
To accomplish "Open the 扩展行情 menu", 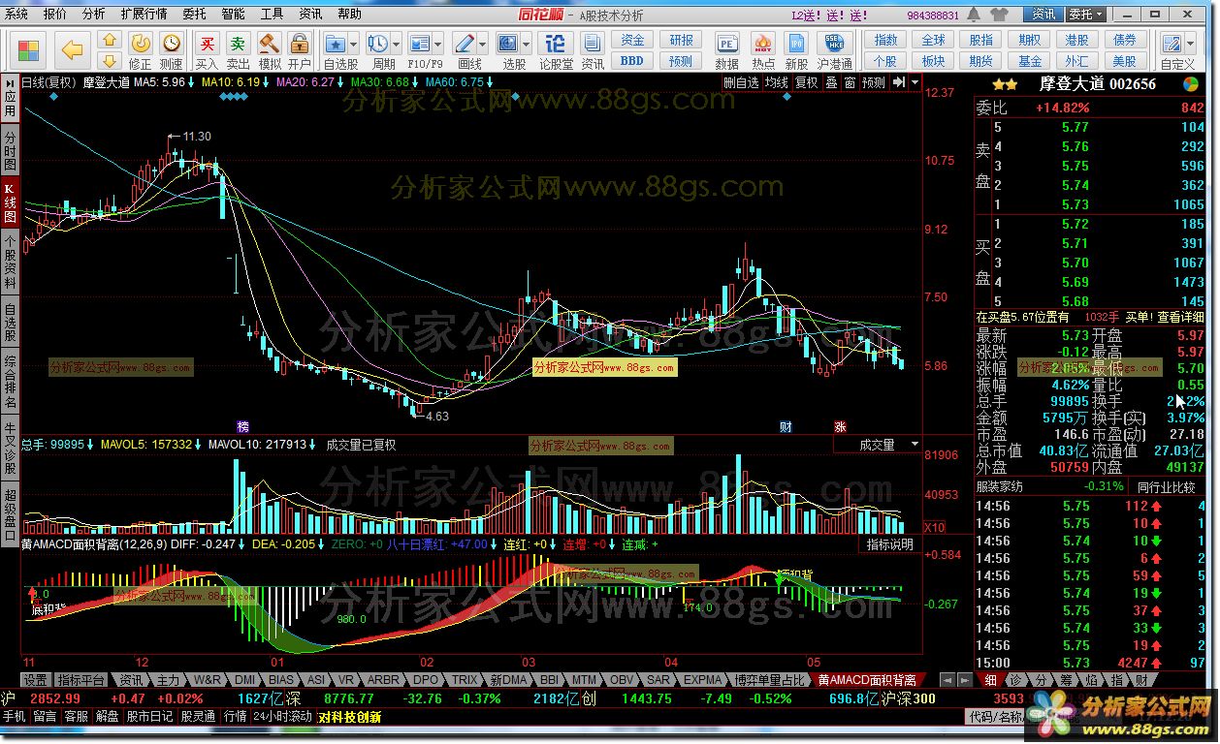I will 144,15.
